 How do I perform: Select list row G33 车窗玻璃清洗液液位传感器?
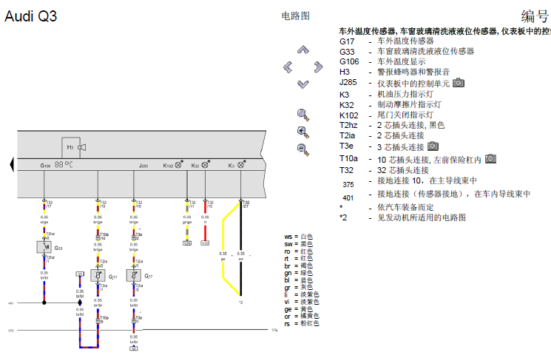[407, 51]
